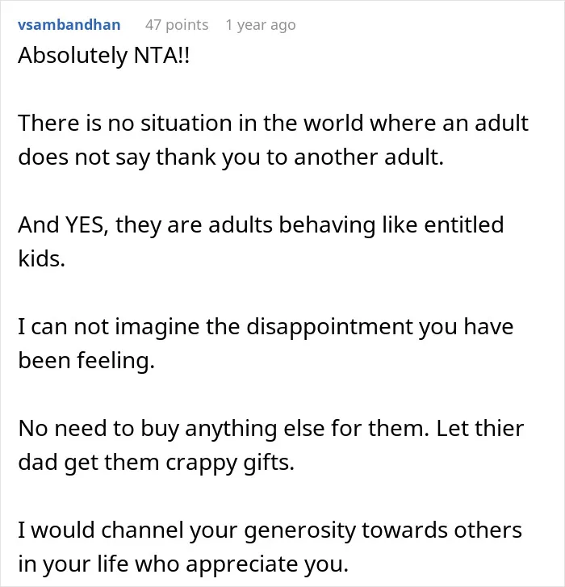This screenshot has width=565, height=587.
Task: Click the final line who appreciate you
Action: pos(183,564)
